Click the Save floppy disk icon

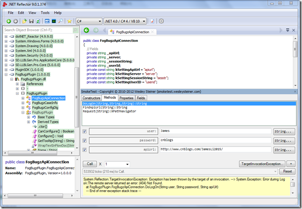pyautogui.click(x=31, y=21)
